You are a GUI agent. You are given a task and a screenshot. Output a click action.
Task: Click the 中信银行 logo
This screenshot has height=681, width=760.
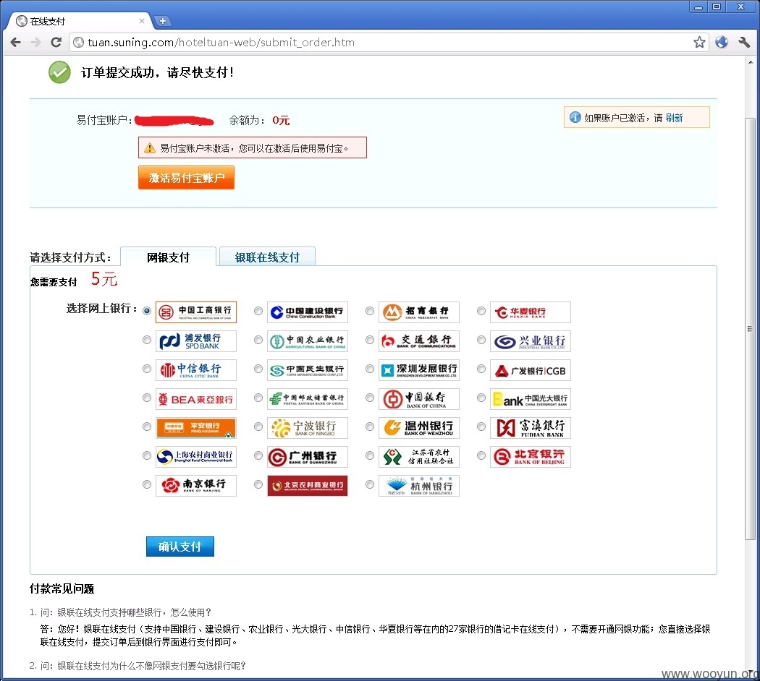pos(196,370)
